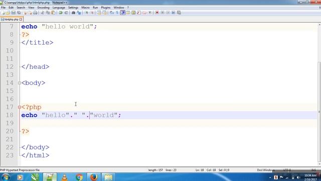Open the Windows Start menu orb

[x=6, y=177]
